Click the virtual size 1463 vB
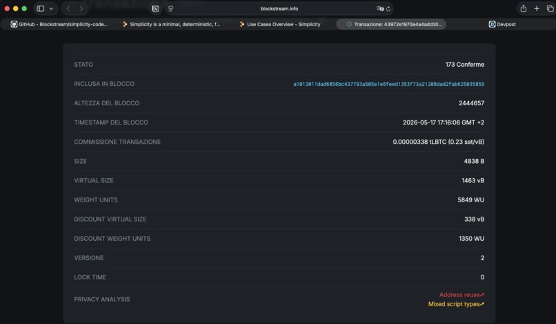 (473, 180)
